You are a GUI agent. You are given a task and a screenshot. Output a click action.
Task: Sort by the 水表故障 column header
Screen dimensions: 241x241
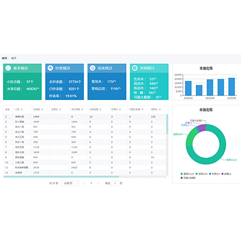coord(95,110)
